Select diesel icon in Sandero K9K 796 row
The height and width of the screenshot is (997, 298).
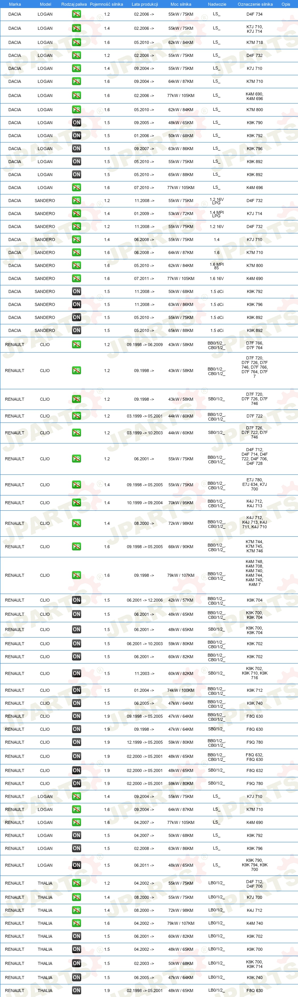[77, 304]
